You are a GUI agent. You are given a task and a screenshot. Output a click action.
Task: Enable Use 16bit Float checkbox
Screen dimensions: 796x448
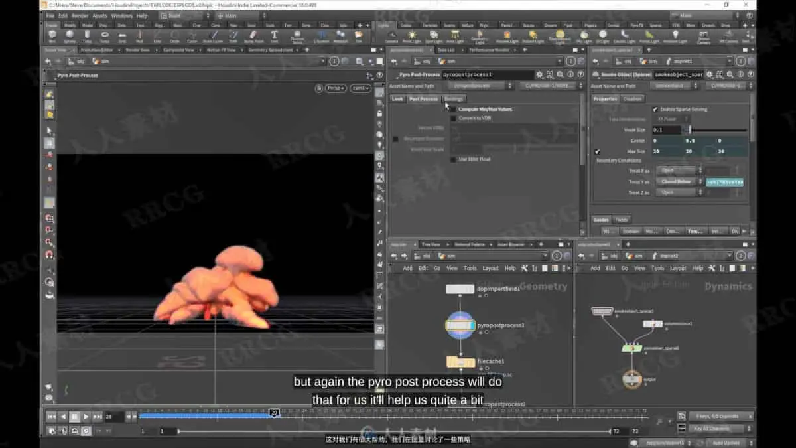(x=454, y=159)
